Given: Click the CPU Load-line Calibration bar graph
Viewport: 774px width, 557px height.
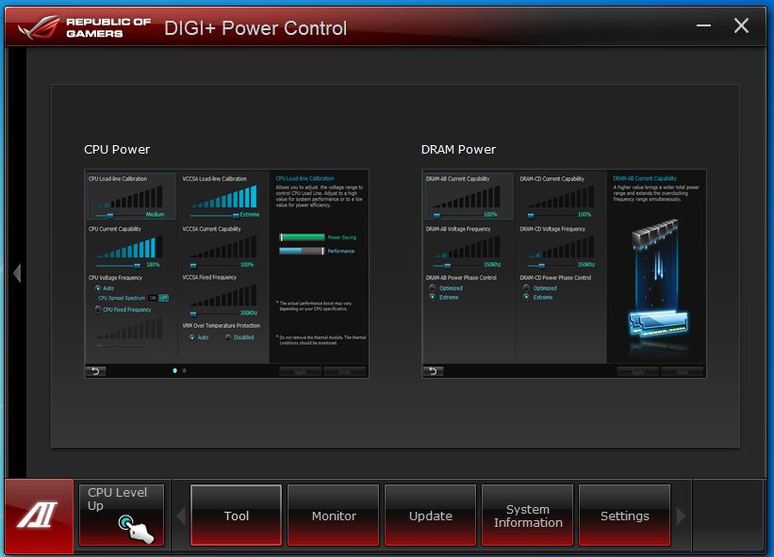Looking at the screenshot, I should pos(130,197).
